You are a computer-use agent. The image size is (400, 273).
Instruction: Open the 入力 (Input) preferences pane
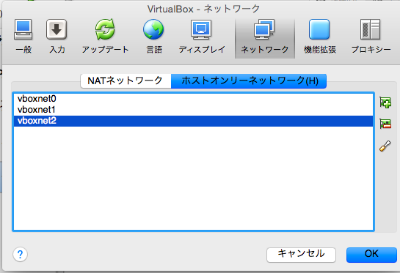[x=57, y=37]
